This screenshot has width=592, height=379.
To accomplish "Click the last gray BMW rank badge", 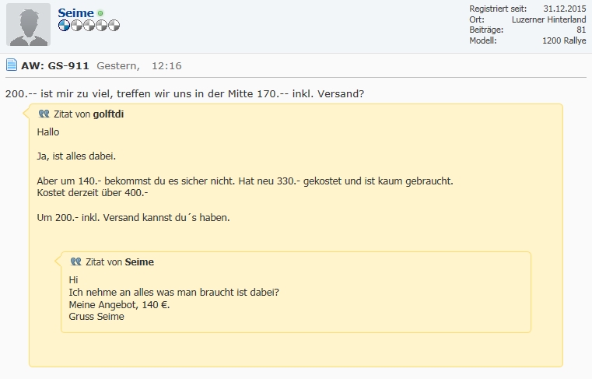I will coord(114,26).
